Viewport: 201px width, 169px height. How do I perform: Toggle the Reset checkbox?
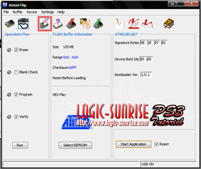click(156, 144)
